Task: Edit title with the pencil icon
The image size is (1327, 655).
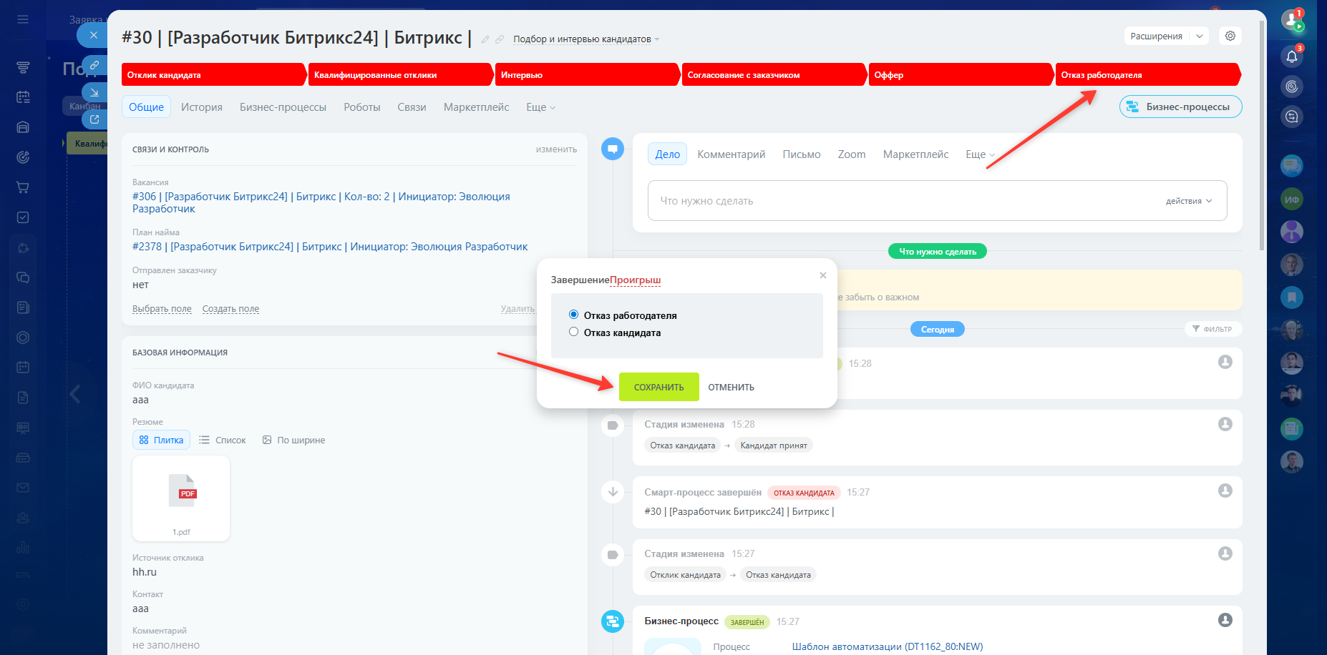Action: pyautogui.click(x=485, y=39)
